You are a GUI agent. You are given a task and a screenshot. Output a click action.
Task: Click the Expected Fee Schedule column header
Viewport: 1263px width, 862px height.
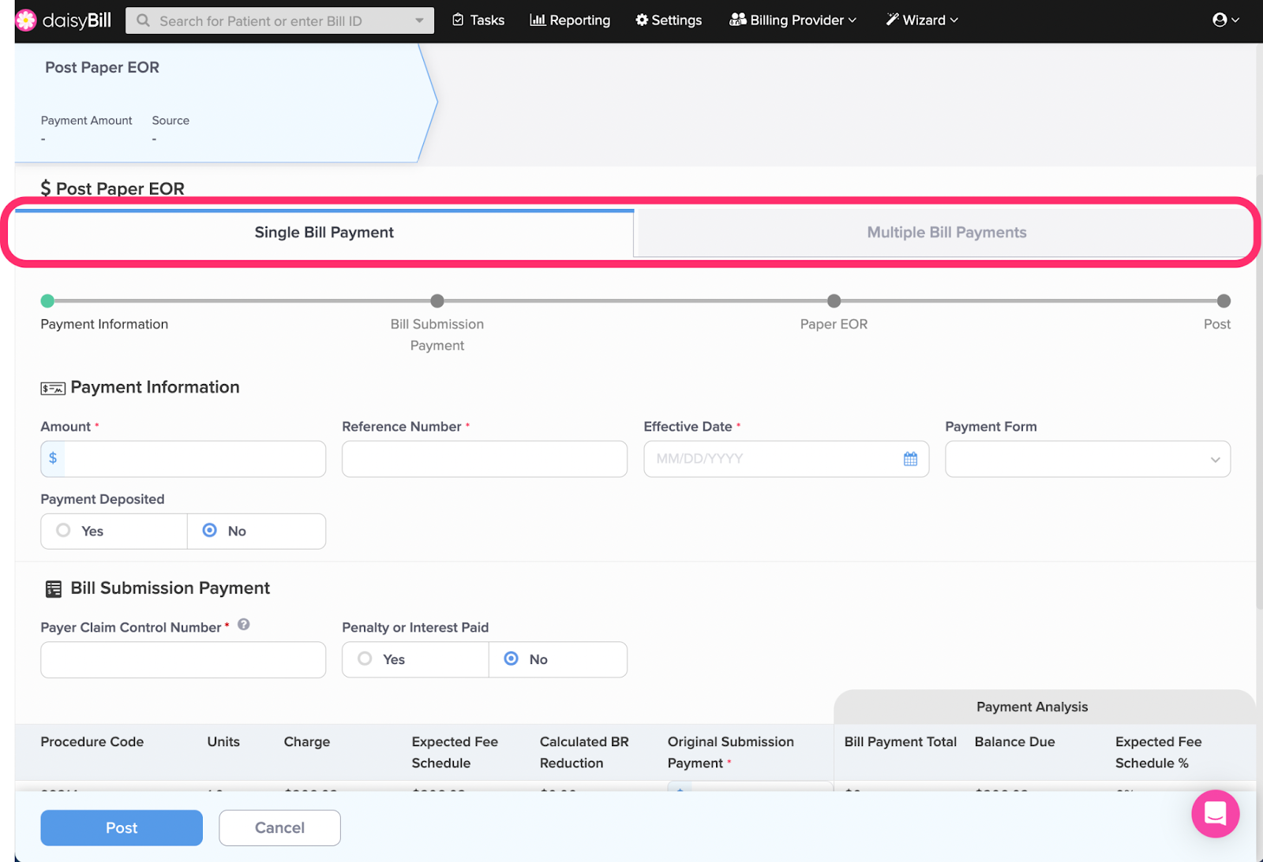455,752
